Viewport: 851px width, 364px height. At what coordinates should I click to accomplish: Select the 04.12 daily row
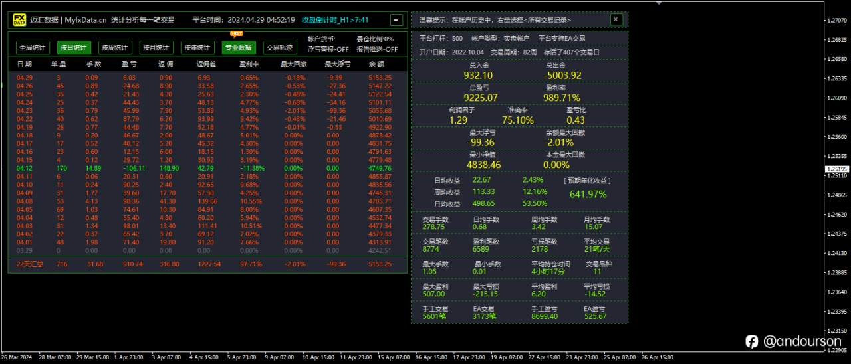[207, 168]
